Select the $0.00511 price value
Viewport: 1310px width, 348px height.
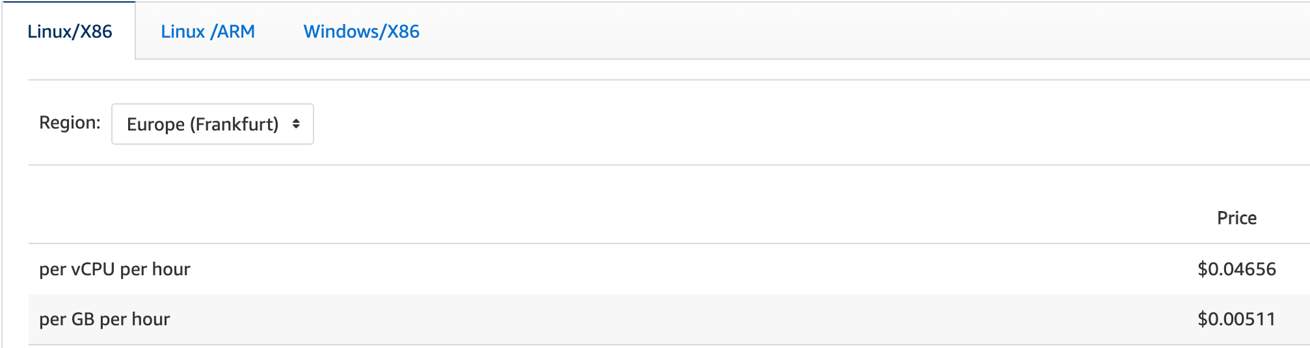pos(1236,319)
